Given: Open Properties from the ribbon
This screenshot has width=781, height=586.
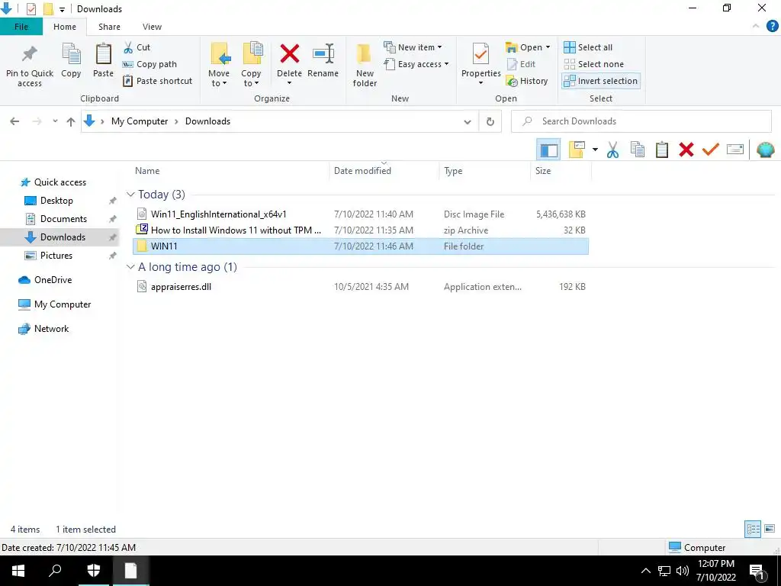Looking at the screenshot, I should click(x=480, y=64).
